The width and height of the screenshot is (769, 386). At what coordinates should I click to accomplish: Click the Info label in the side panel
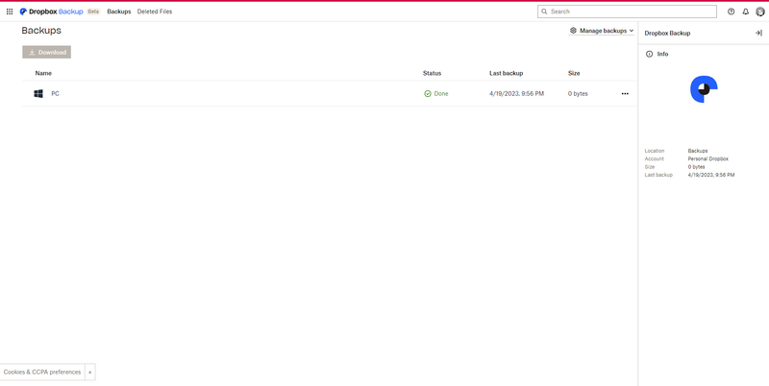pos(662,54)
